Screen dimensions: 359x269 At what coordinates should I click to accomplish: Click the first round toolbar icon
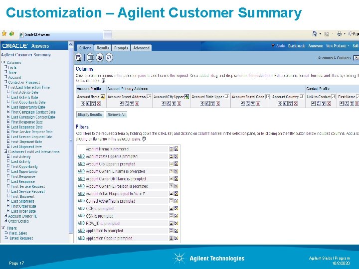click(x=79, y=57)
